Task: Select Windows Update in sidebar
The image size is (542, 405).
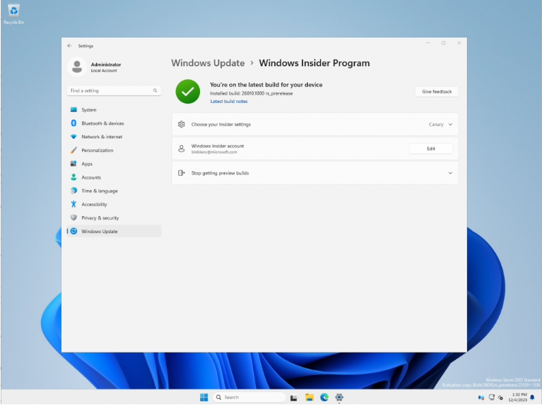Action: [114, 231]
